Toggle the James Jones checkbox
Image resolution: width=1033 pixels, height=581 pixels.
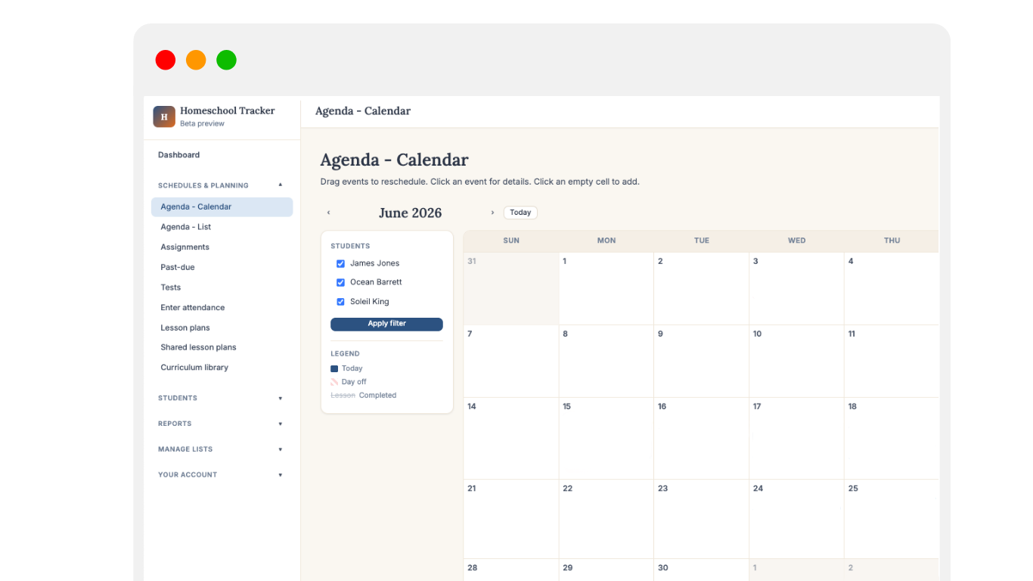pos(340,263)
